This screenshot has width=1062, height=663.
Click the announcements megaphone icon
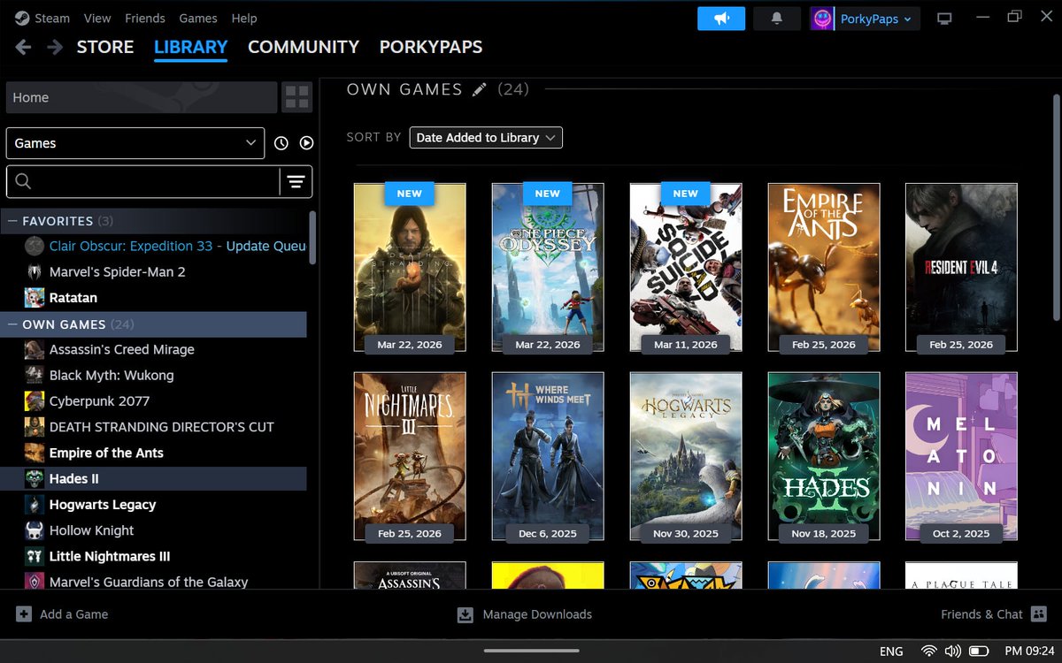721,19
